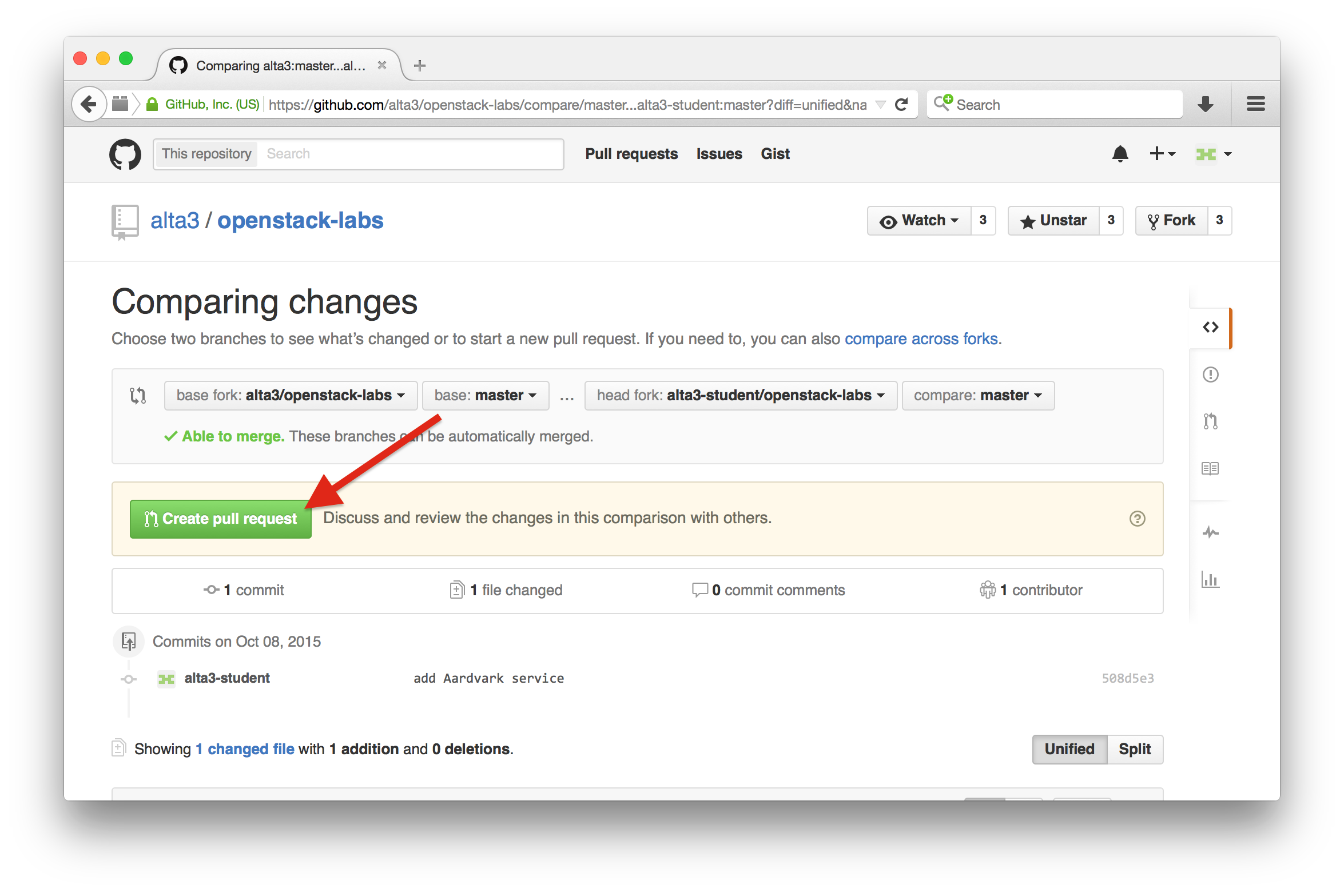Image resolution: width=1344 pixels, height=892 pixels.
Task: Open the compare: master branch dropdown
Action: (x=977, y=396)
